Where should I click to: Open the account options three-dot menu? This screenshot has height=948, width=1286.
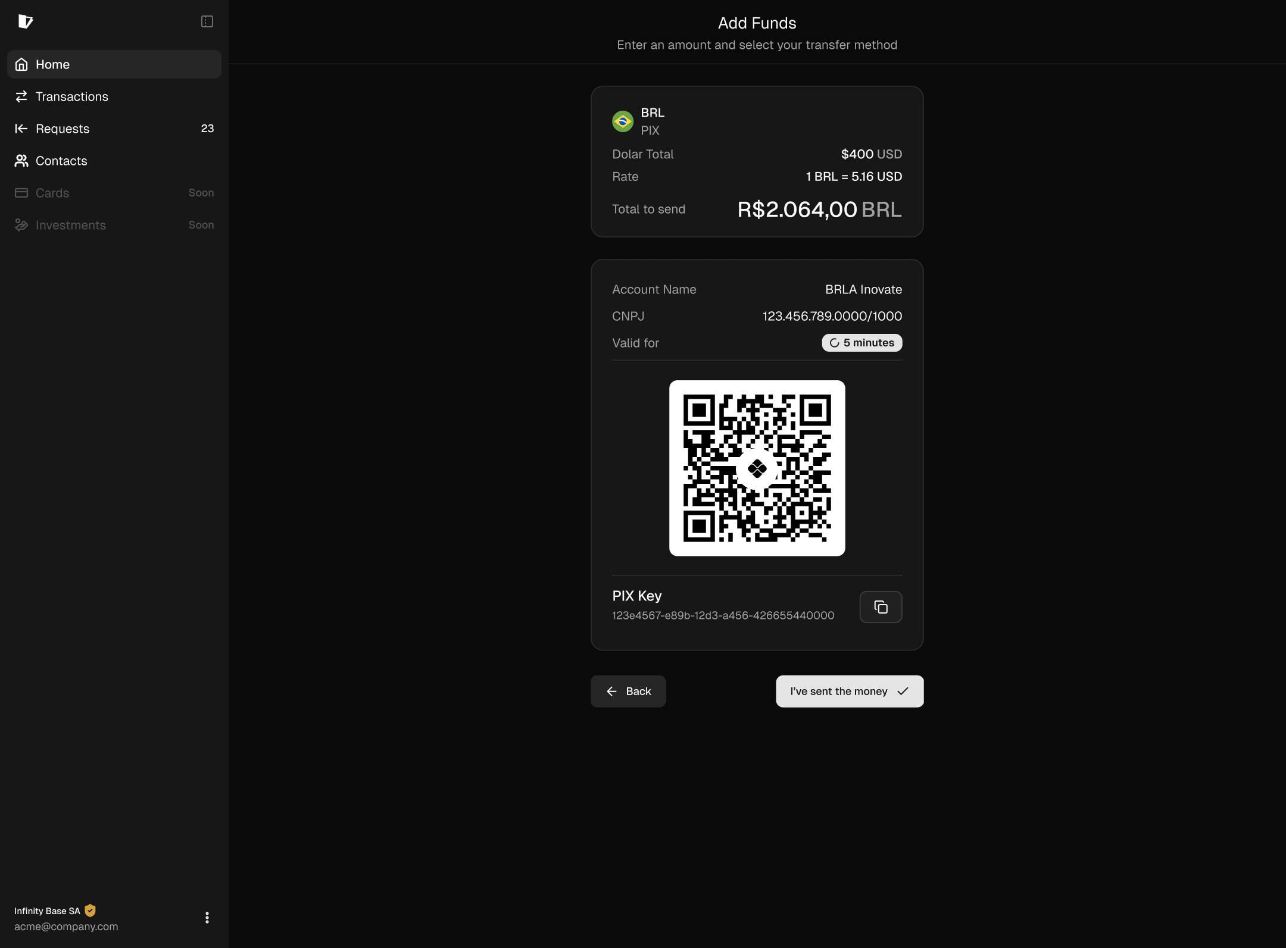207,918
